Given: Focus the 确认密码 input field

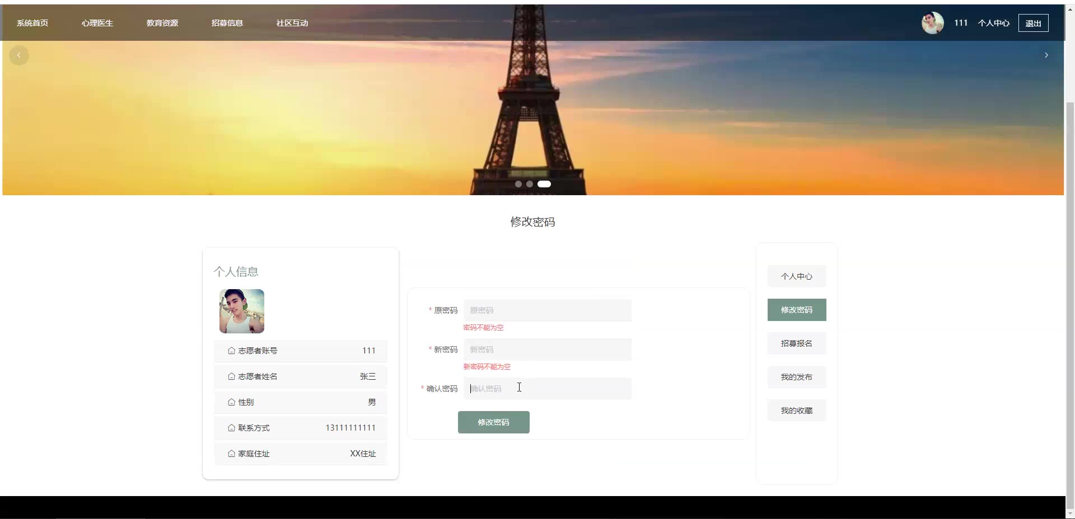Looking at the screenshot, I should 548,389.
